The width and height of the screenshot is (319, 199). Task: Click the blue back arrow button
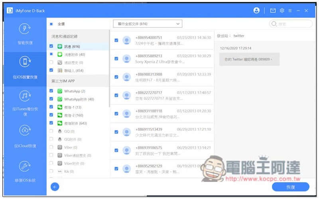[55, 187]
